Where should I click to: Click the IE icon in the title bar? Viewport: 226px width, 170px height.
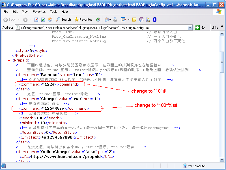click(x=4, y=5)
